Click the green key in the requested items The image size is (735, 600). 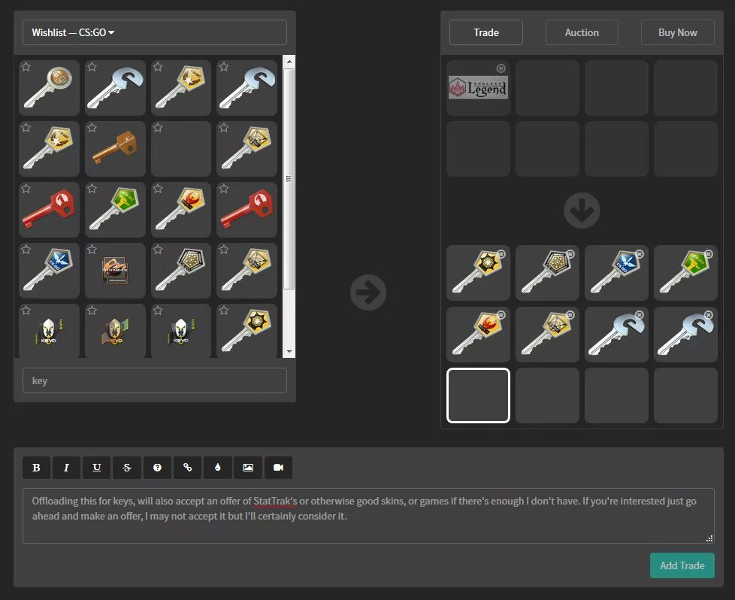coord(686,273)
